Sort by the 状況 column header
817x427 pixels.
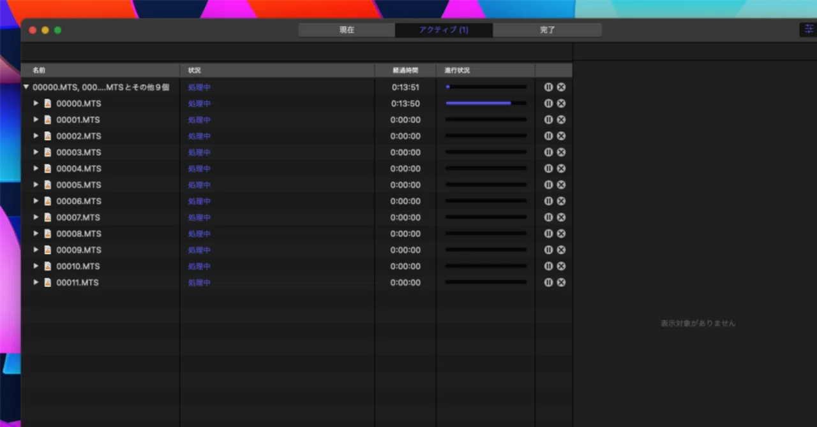coord(277,70)
